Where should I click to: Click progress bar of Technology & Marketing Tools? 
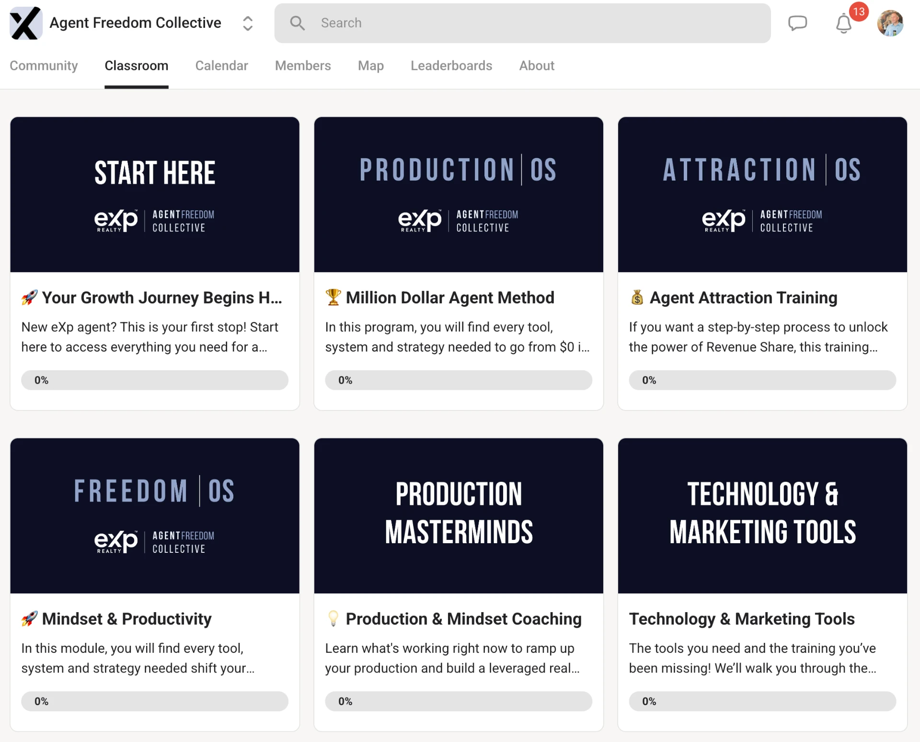[x=762, y=701]
